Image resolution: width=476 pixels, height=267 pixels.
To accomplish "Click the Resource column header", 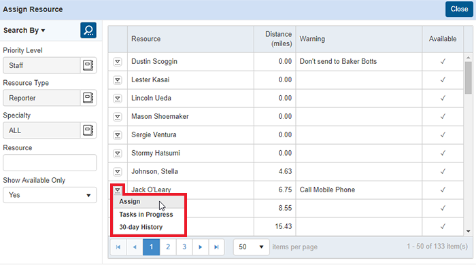I will click(x=190, y=39).
